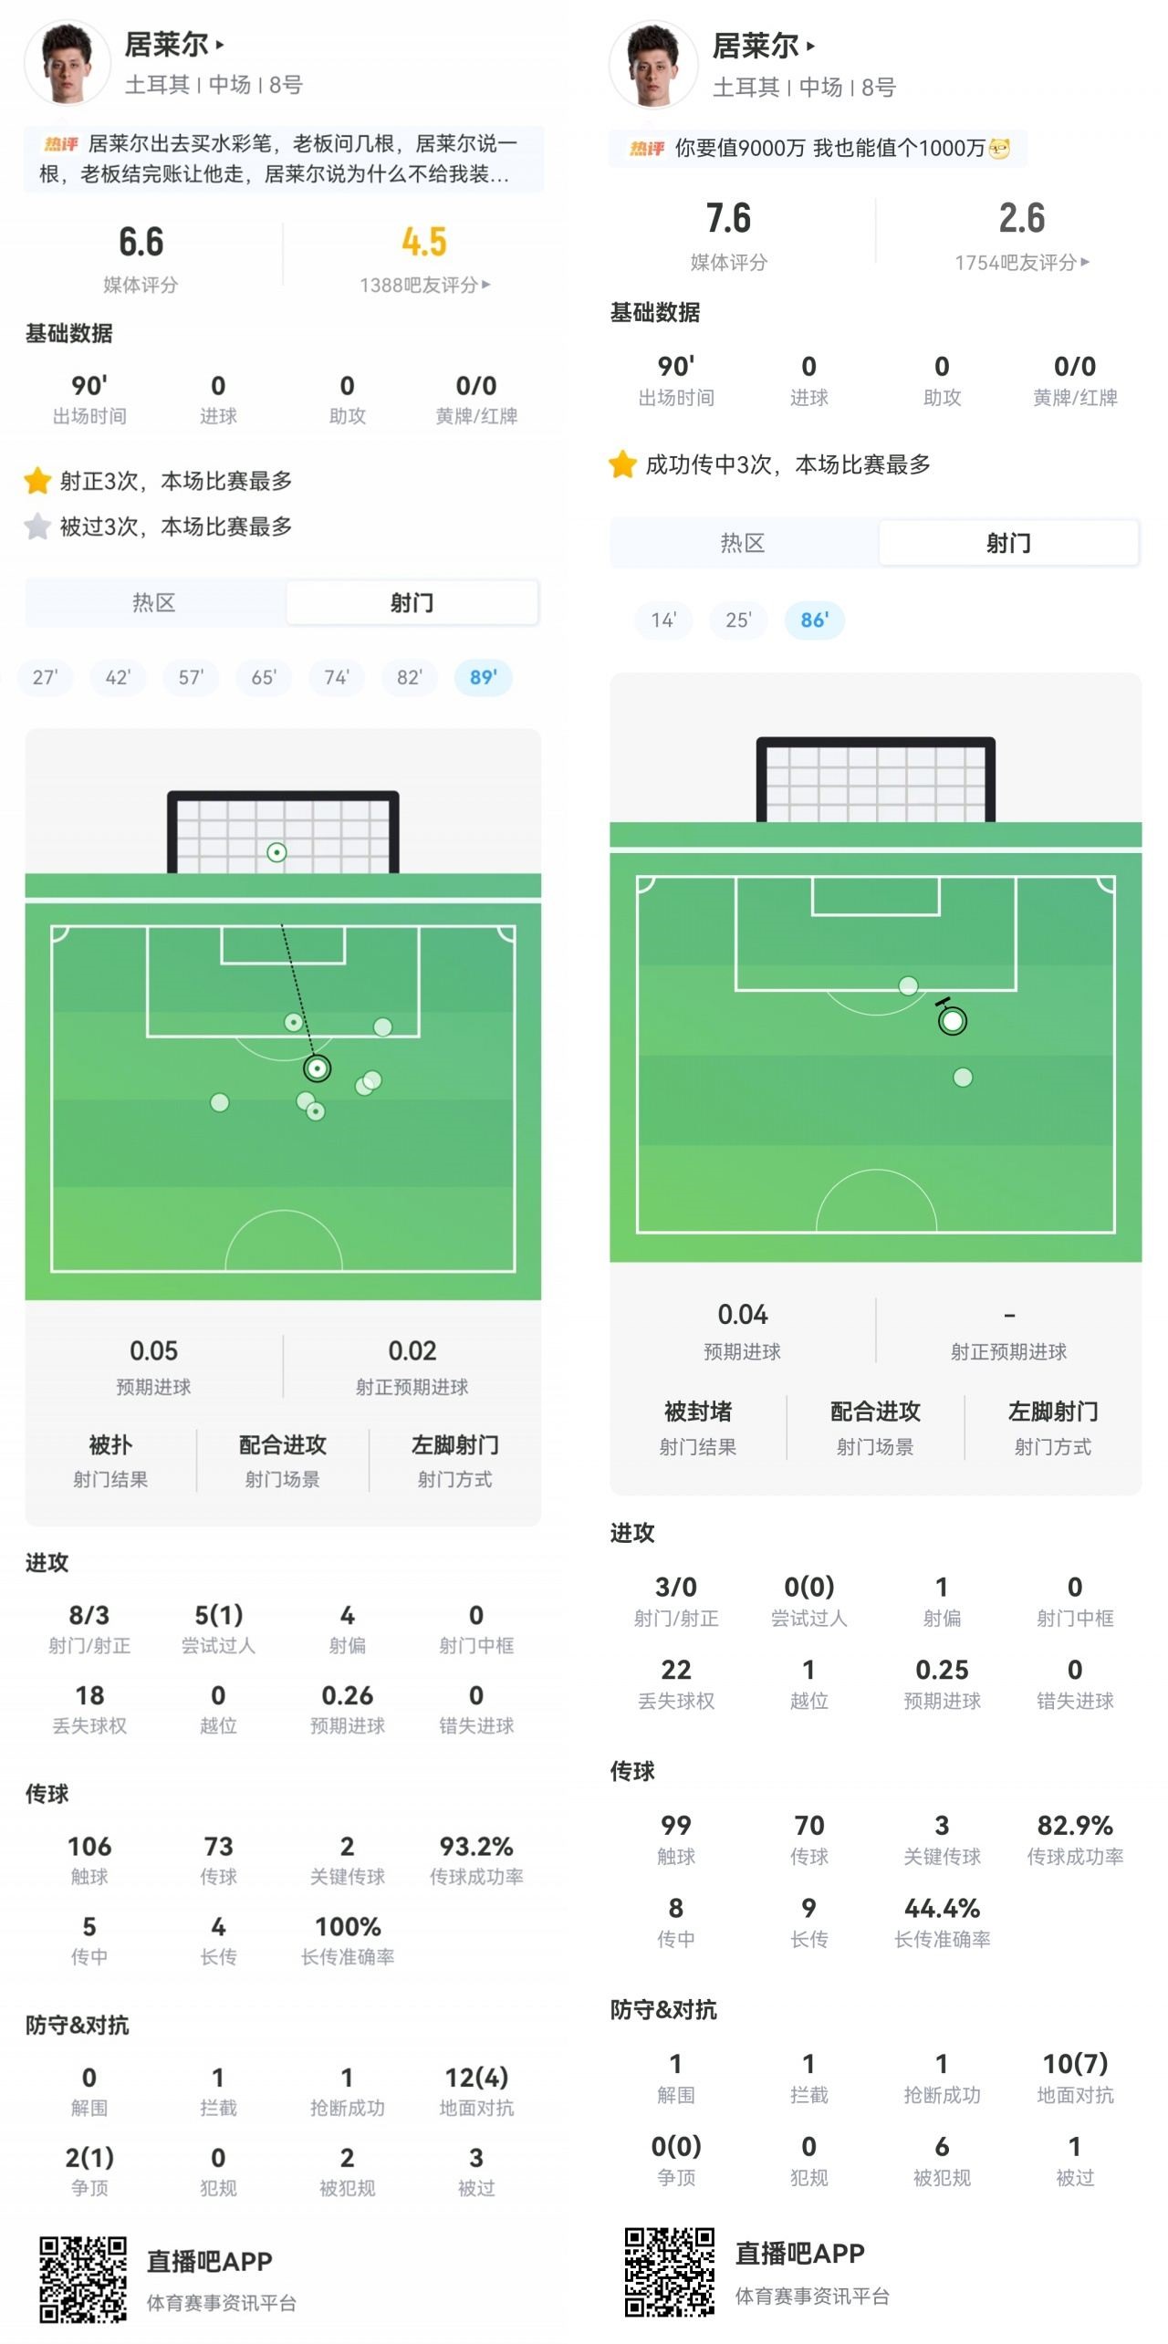Open 1388吧友评分 rating details

tap(424, 285)
